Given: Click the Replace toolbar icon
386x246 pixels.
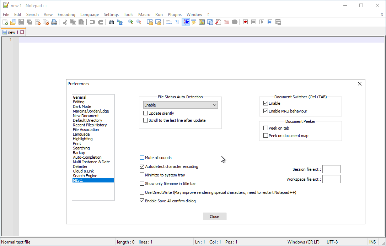Looking at the screenshot, I should coord(120,22).
